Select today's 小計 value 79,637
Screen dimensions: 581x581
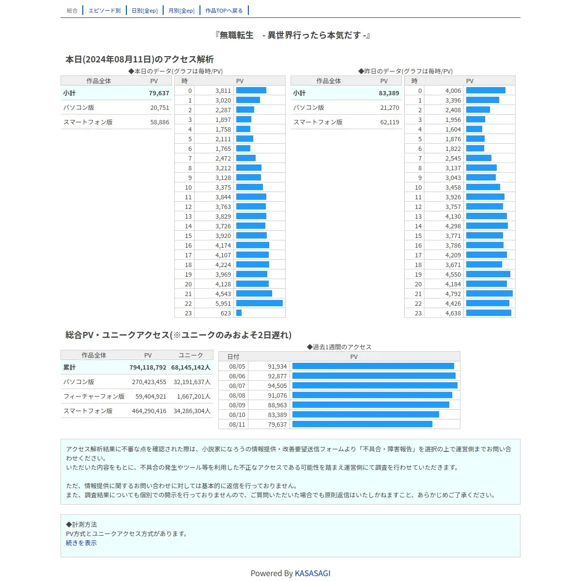click(x=159, y=93)
